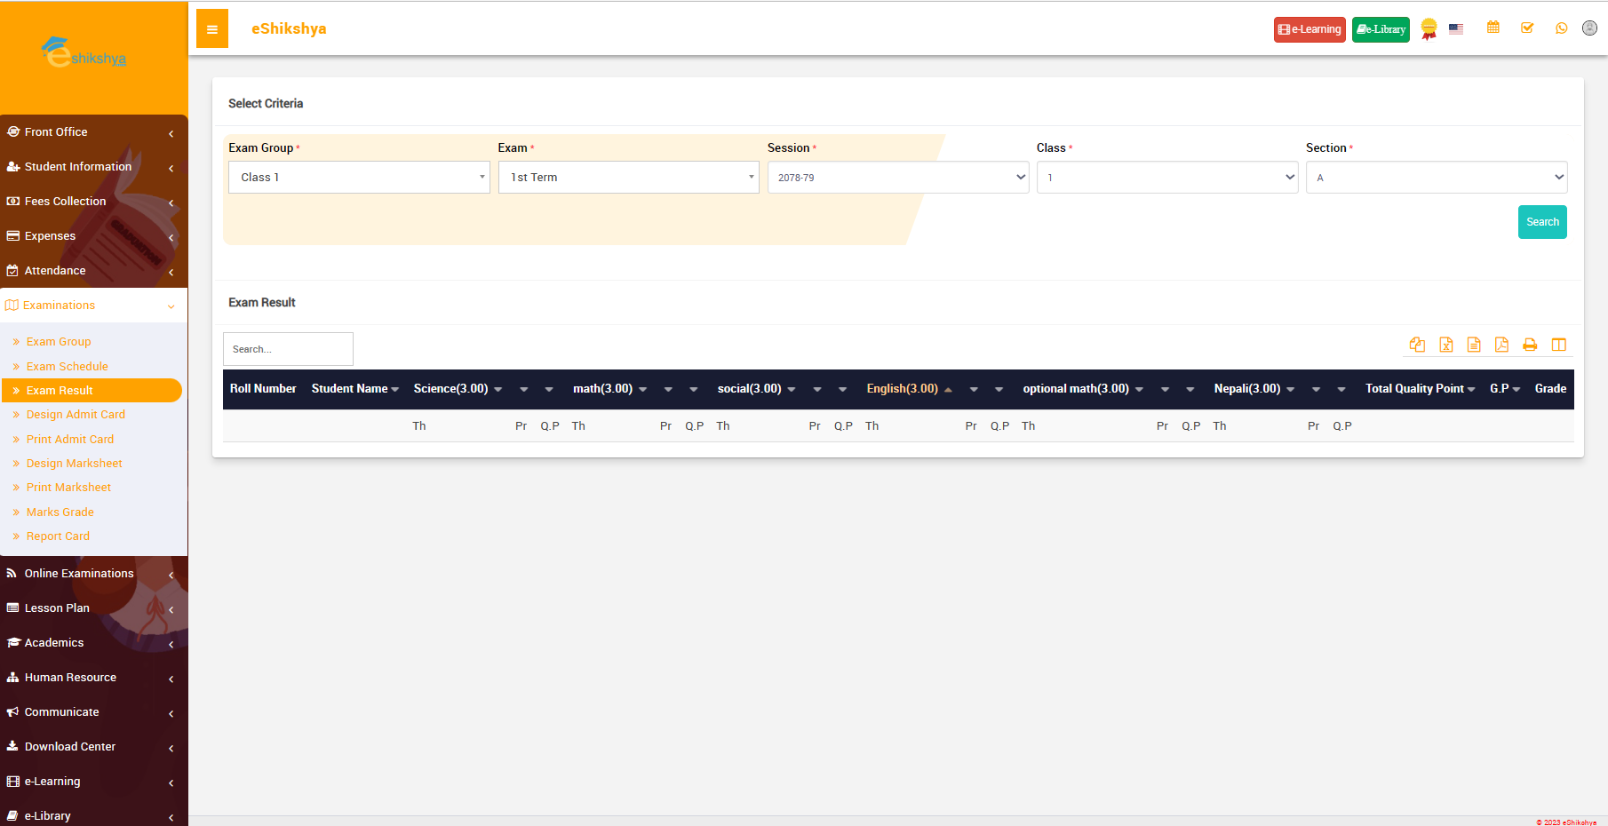
Task: Click the Search button
Action: coord(1541,222)
